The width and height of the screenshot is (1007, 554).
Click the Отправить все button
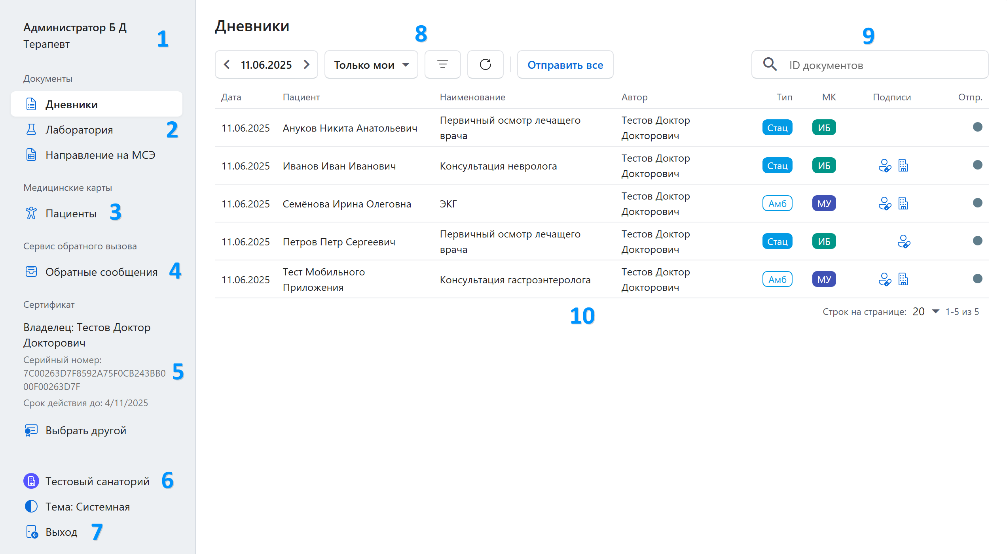pyautogui.click(x=565, y=64)
